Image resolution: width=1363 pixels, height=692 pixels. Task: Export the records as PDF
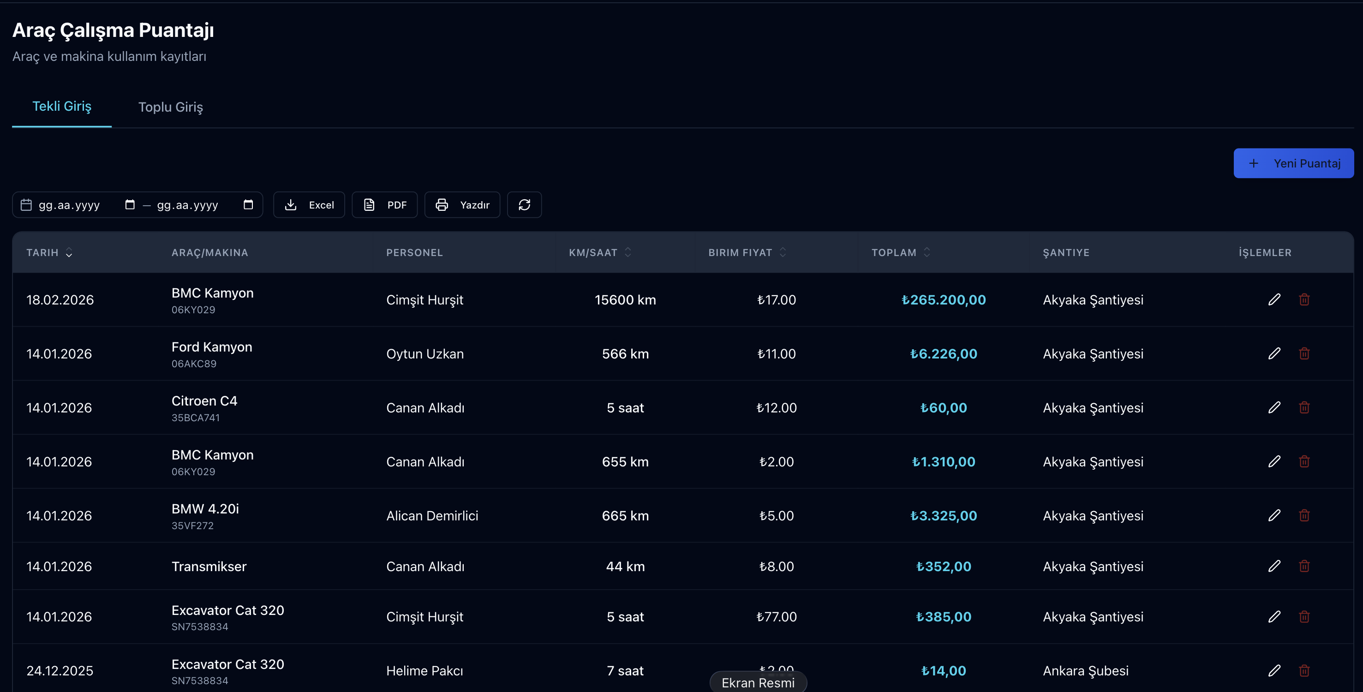(385, 205)
